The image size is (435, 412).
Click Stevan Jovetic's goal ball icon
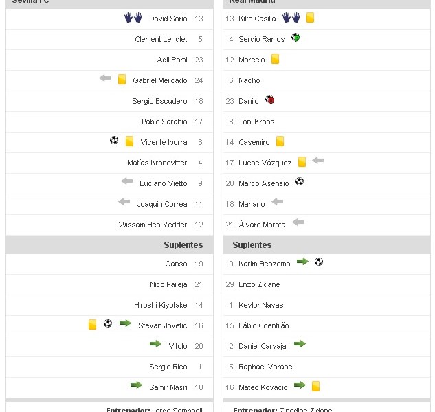tap(108, 323)
